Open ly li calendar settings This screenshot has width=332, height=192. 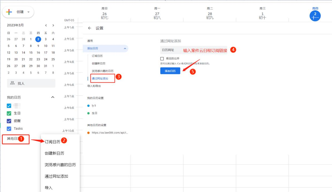tap(94, 106)
